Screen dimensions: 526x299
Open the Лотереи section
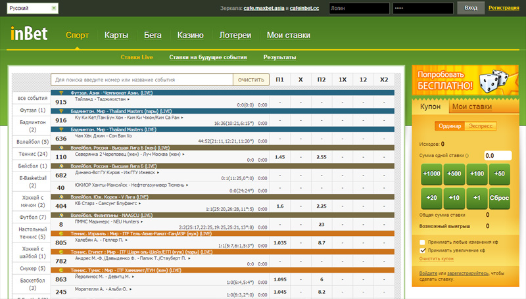pyautogui.click(x=235, y=35)
